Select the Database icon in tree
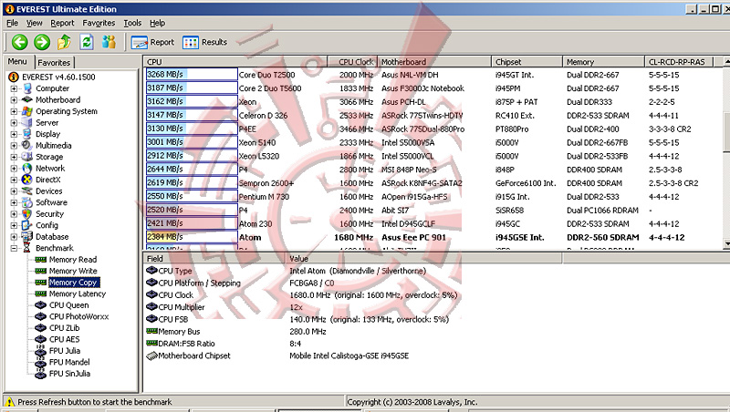Viewport: 730px width, 412px height. pos(27,237)
